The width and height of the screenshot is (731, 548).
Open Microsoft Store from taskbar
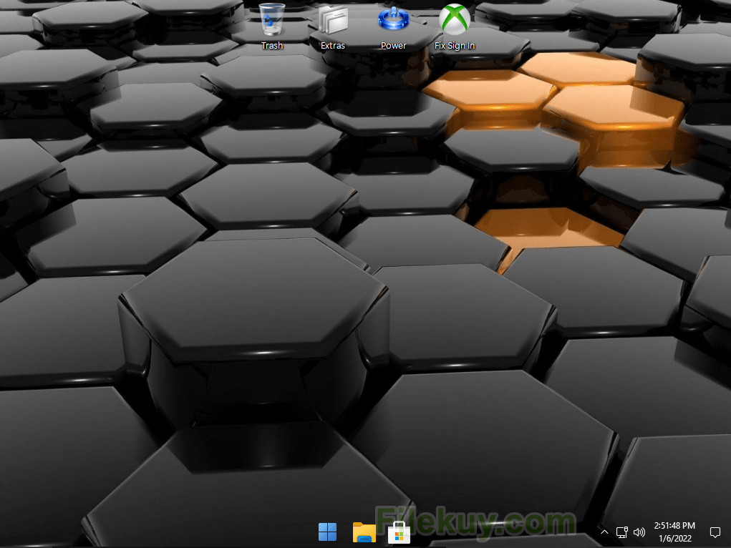(399, 532)
